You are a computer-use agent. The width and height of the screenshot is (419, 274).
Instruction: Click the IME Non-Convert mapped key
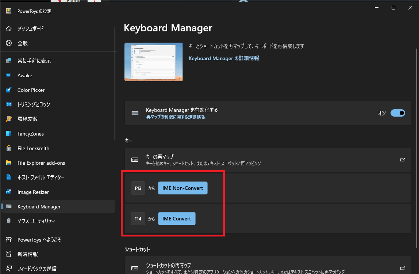(183, 188)
